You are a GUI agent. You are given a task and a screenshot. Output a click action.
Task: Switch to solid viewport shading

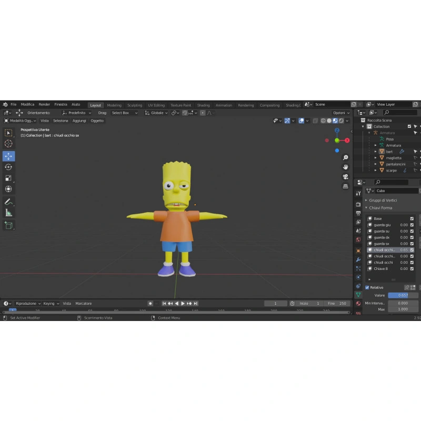[x=329, y=121]
